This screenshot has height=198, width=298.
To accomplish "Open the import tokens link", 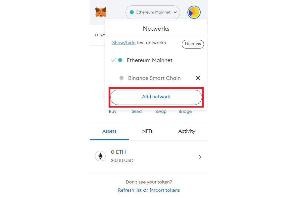I will 165,190.
